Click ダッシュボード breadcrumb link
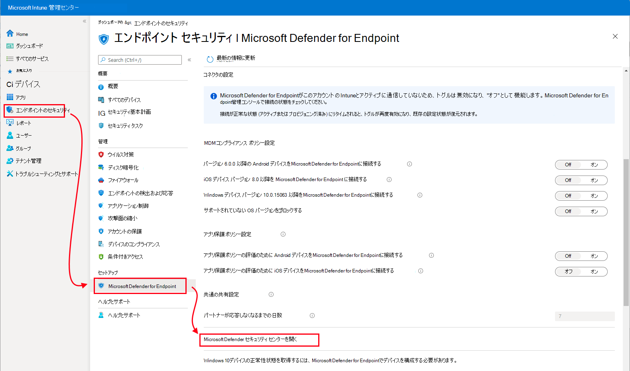 [110, 22]
